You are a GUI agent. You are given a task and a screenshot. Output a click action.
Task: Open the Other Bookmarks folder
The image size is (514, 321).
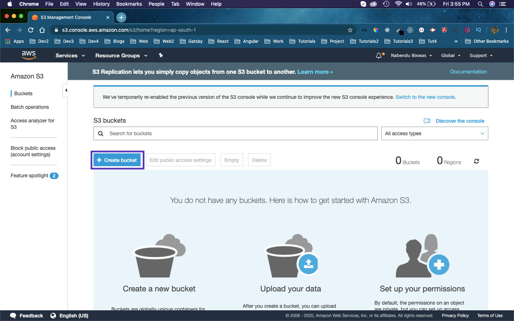click(x=487, y=41)
